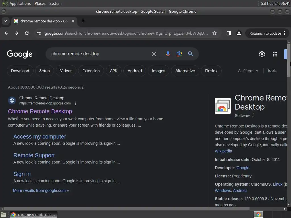The height and width of the screenshot is (218, 291).
Task: Filter results by Firefox
Action: pos(211,71)
